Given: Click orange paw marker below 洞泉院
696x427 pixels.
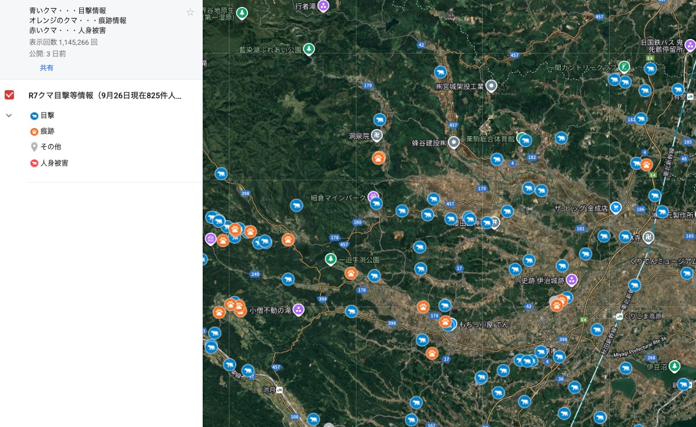Looking at the screenshot, I should tap(379, 158).
